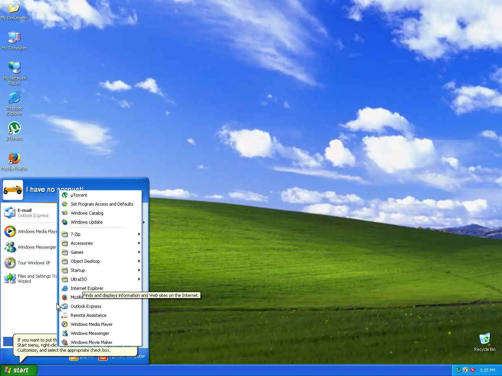The height and width of the screenshot is (376, 502).
Task: Open Windows Catalog
Action: click(x=100, y=213)
